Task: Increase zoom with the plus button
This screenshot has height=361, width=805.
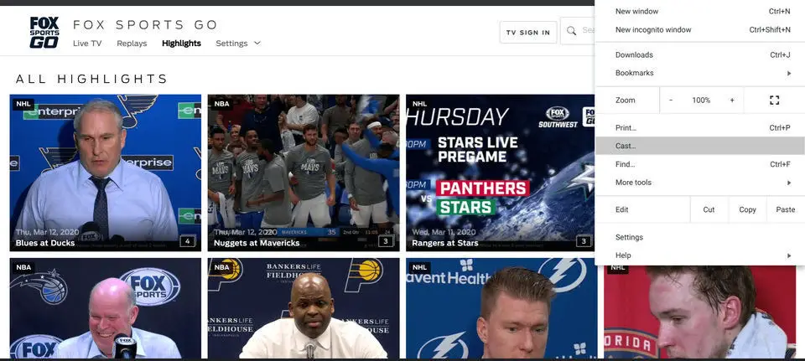Action: click(x=732, y=100)
